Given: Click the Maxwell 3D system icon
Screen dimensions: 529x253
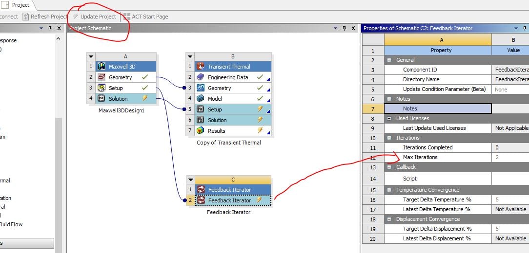Looking at the screenshot, I should pyautogui.click(x=101, y=67).
